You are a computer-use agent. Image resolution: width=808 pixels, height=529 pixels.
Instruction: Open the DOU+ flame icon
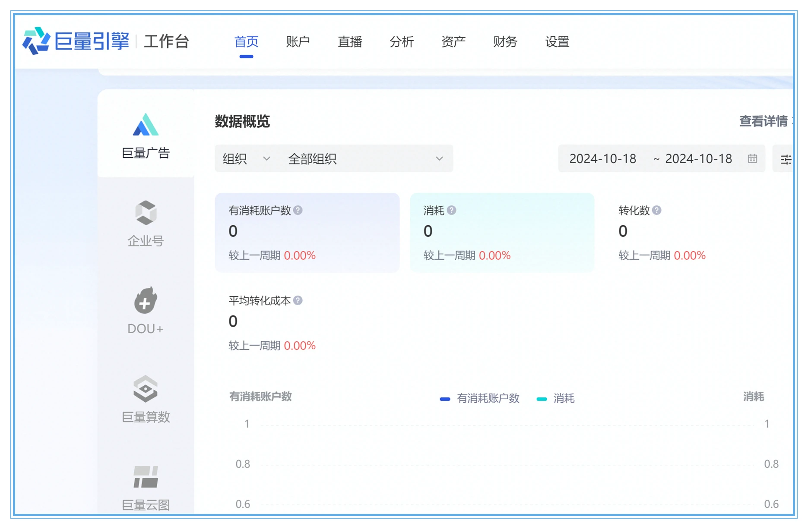[x=146, y=299]
